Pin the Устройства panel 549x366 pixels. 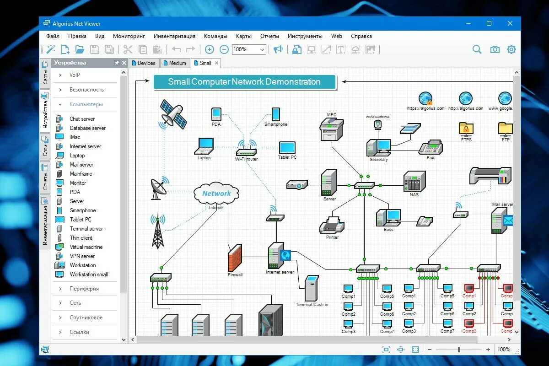click(117, 63)
